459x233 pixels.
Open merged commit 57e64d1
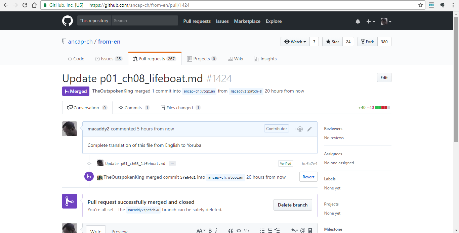point(188,177)
